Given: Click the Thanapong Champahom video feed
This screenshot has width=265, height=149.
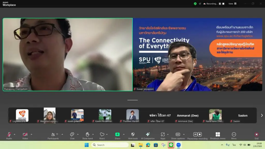Looking at the screenshot, I should [x=68, y=55].
